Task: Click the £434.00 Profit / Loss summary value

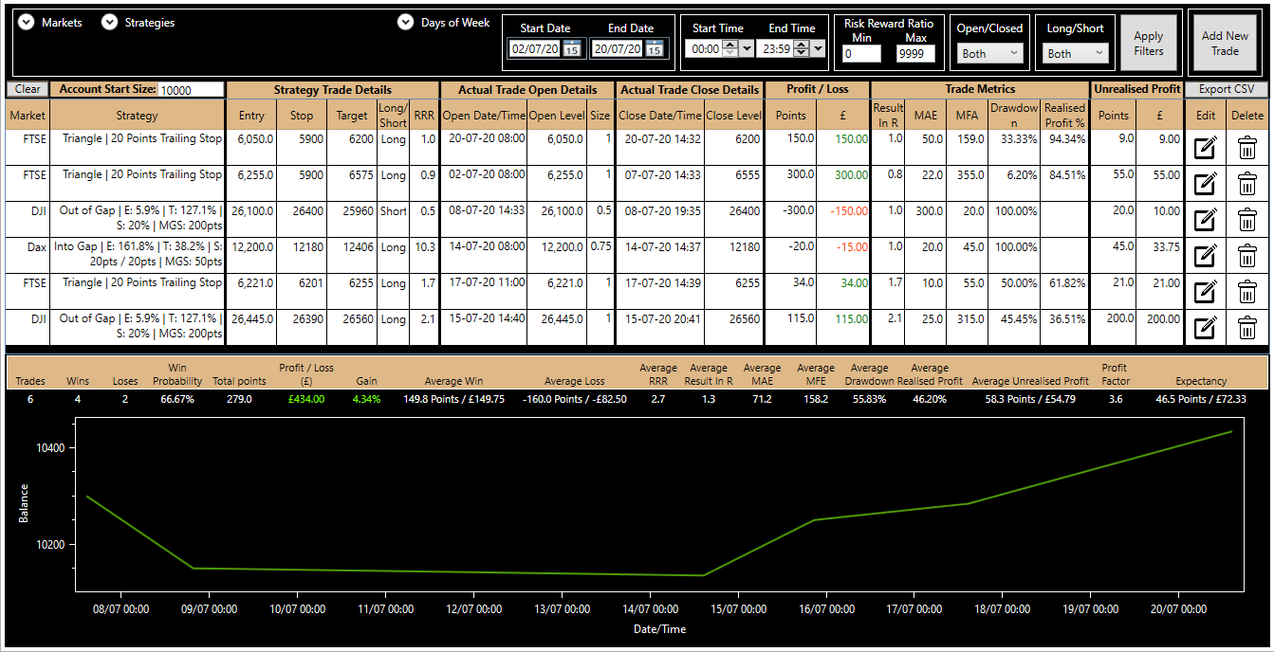Action: pyautogui.click(x=305, y=399)
